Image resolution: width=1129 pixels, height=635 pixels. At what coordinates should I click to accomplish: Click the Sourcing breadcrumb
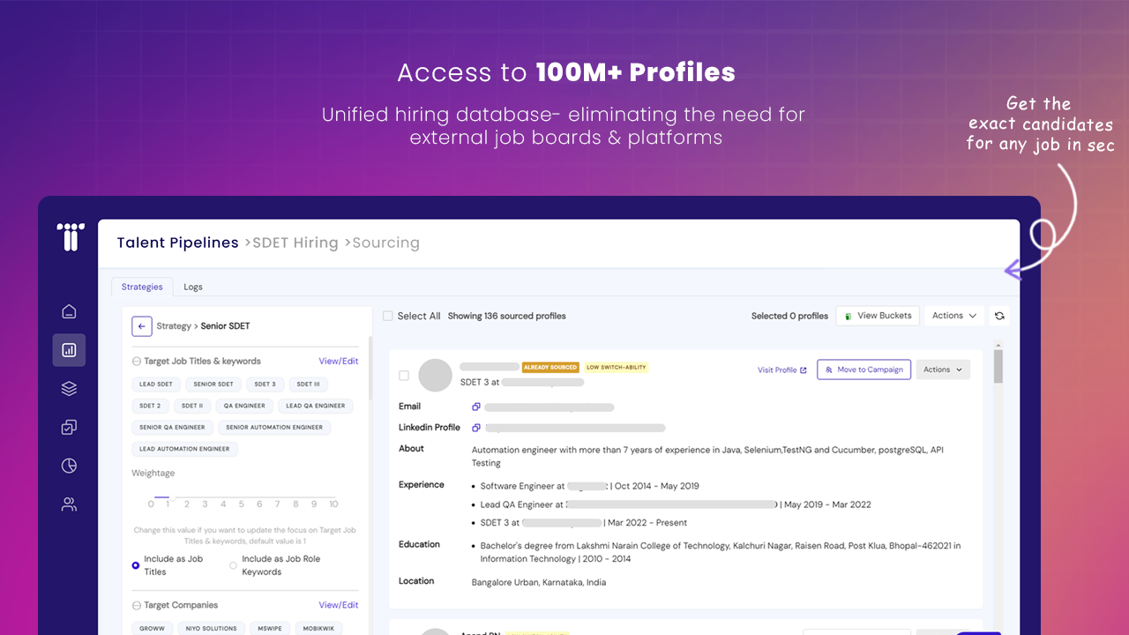click(385, 243)
